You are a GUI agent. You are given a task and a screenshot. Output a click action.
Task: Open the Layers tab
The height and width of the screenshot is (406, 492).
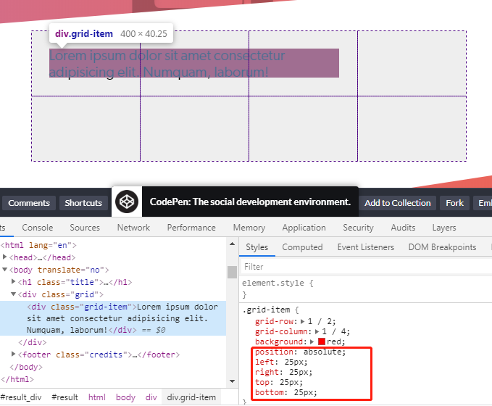(444, 228)
